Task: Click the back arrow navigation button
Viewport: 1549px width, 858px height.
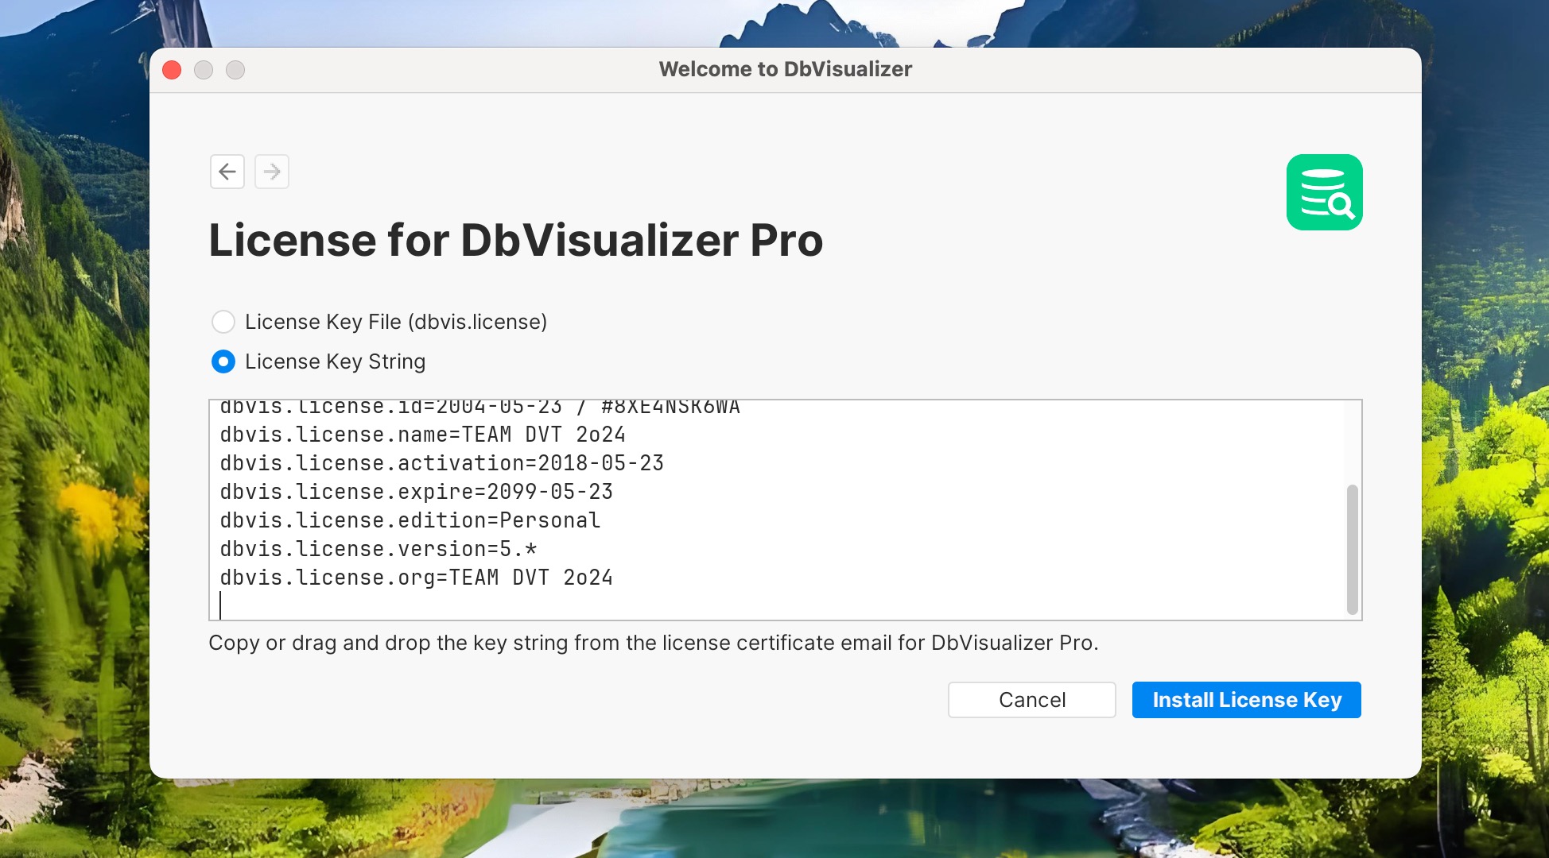Action: [x=227, y=172]
